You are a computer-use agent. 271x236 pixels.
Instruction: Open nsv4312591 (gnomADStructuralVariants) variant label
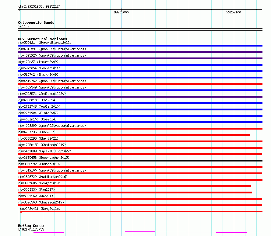tap(52, 49)
